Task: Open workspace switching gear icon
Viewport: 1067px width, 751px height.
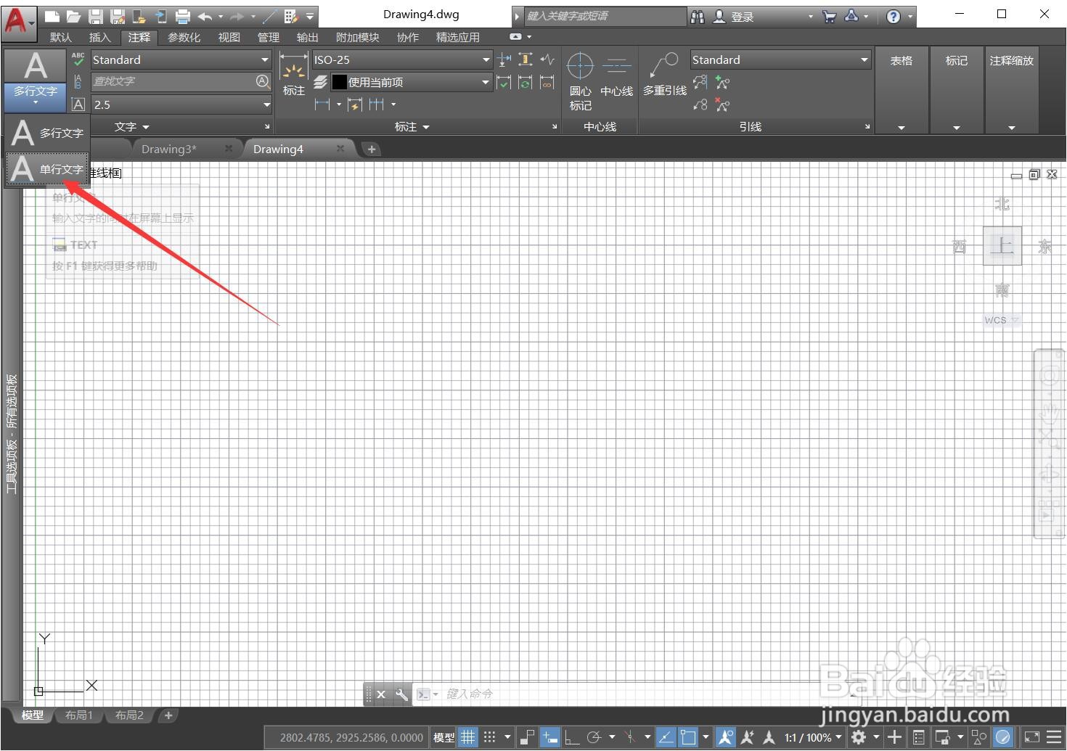Action: click(859, 737)
